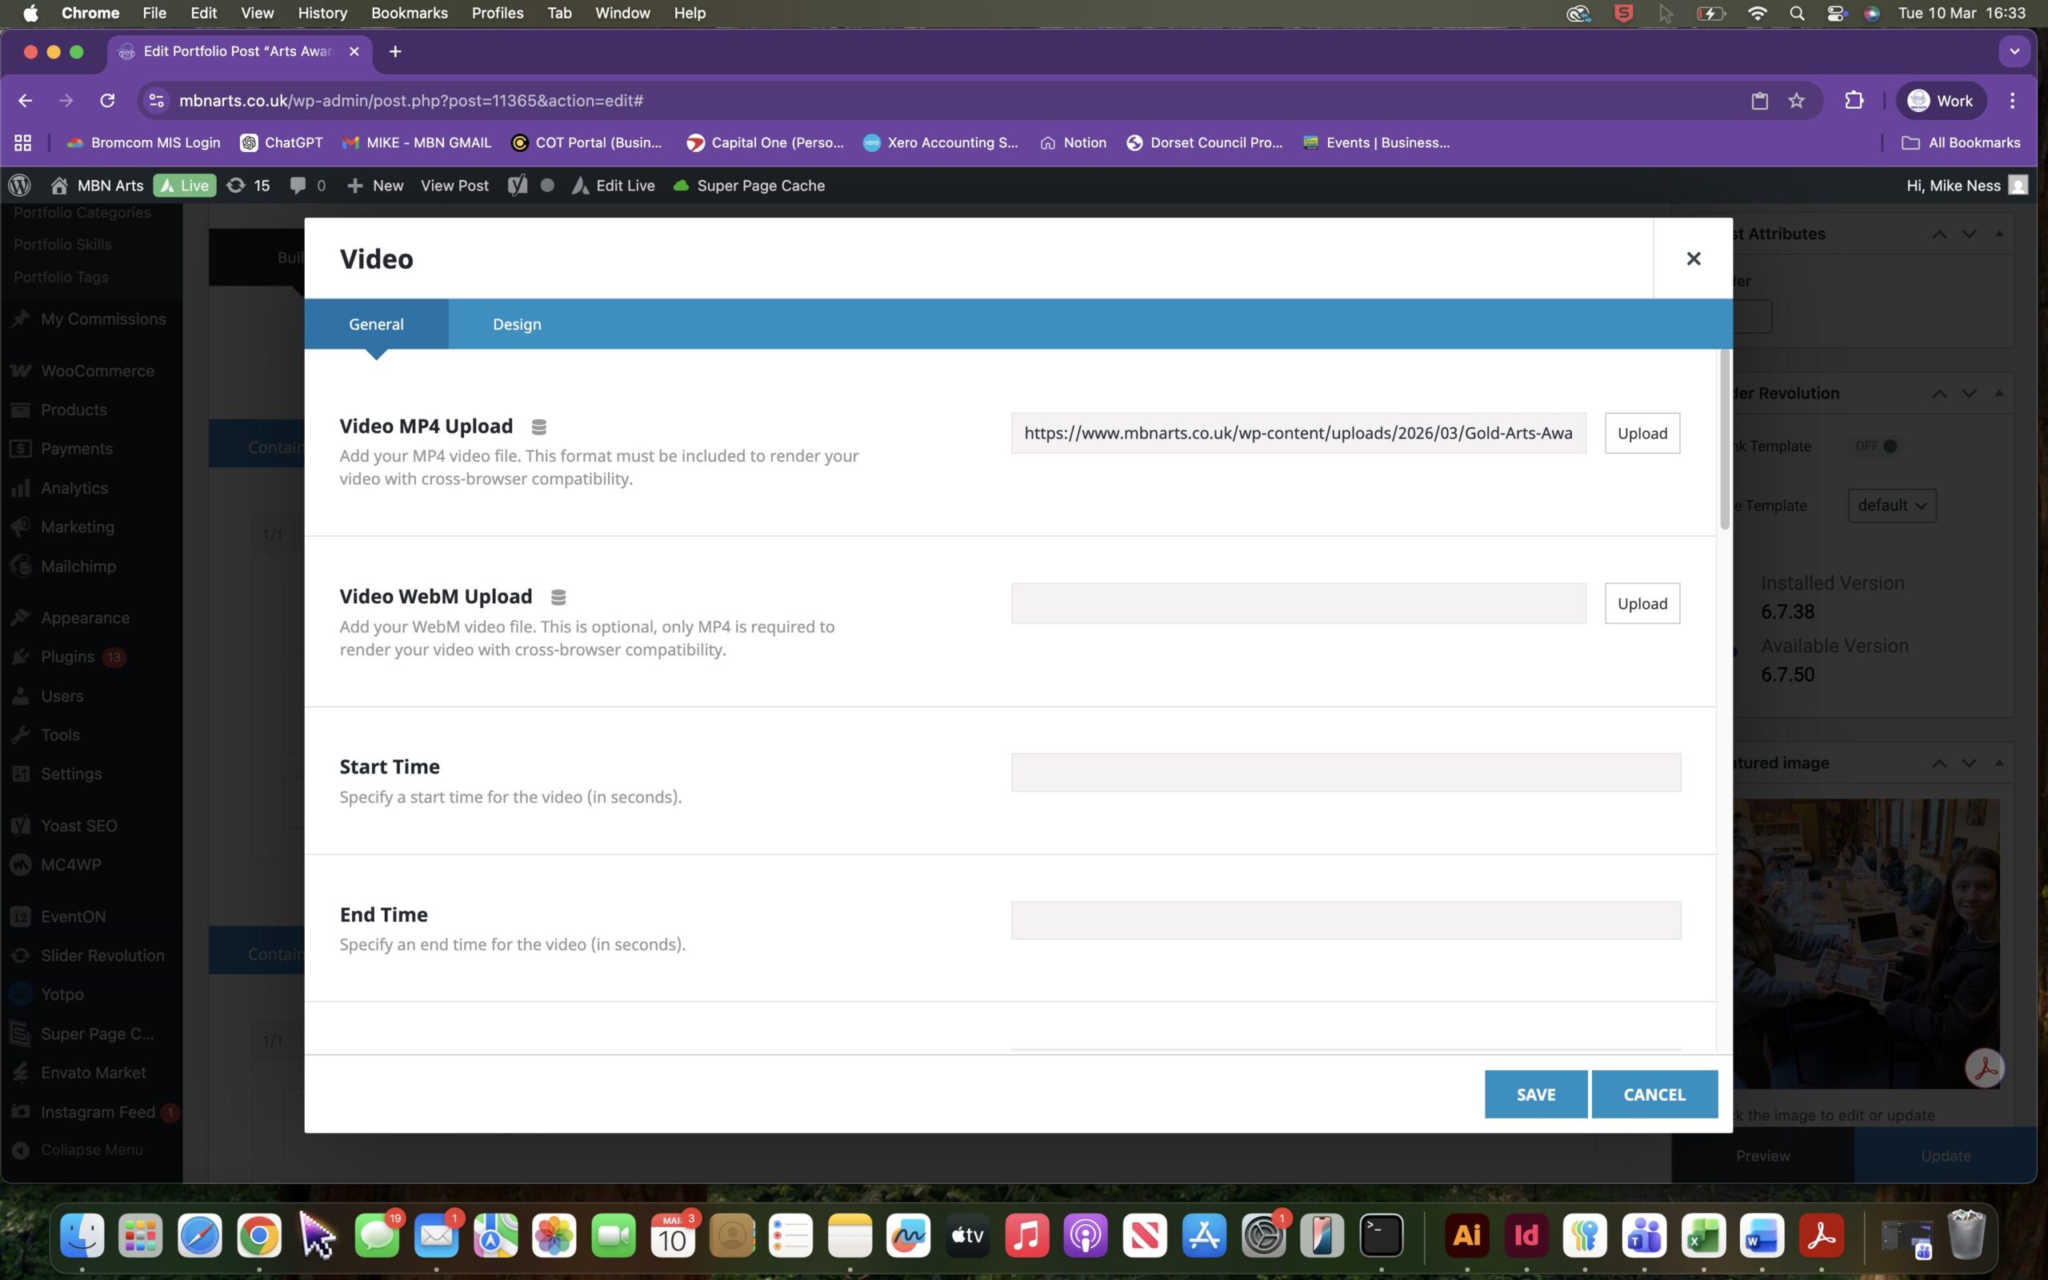2048x1280 pixels.
Task: Open ChatGPT bookmark in bookmarks bar
Action: pos(281,143)
